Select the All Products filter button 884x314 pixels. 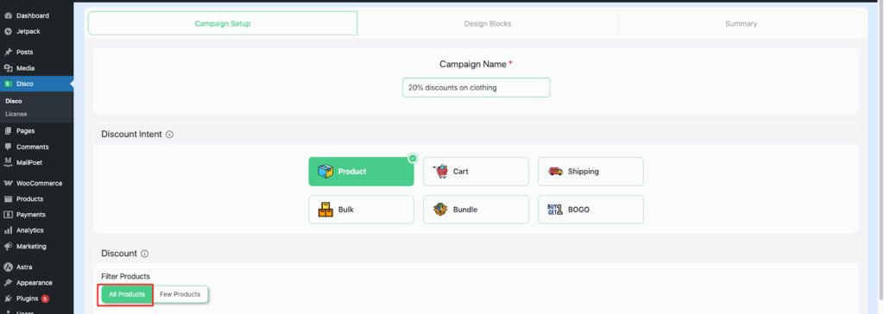127,294
